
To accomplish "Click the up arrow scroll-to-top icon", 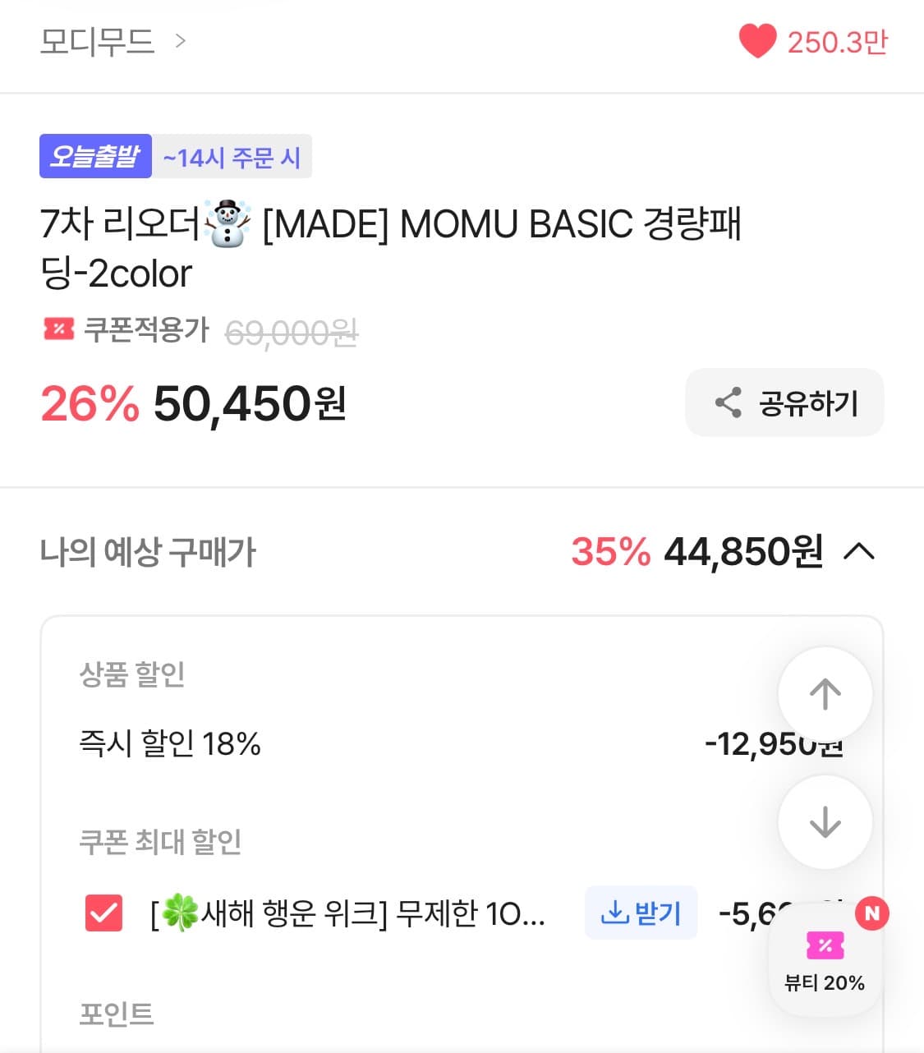I will 825,693.
